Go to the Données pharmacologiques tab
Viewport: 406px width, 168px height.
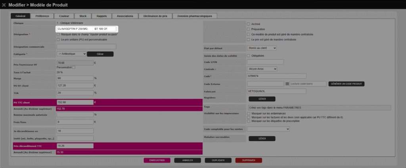[195, 16]
